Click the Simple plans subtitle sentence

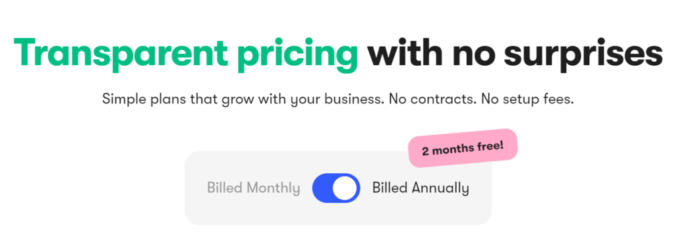pyautogui.click(x=338, y=100)
